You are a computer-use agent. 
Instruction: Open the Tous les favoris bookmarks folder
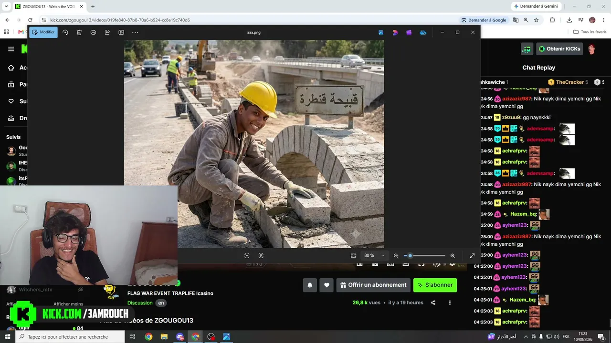tap(590, 32)
